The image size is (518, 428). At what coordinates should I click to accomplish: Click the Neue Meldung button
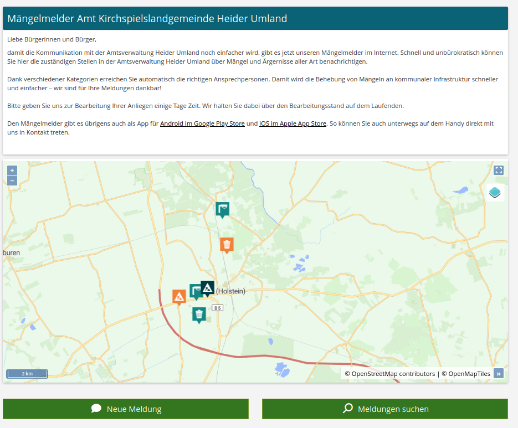(126, 409)
